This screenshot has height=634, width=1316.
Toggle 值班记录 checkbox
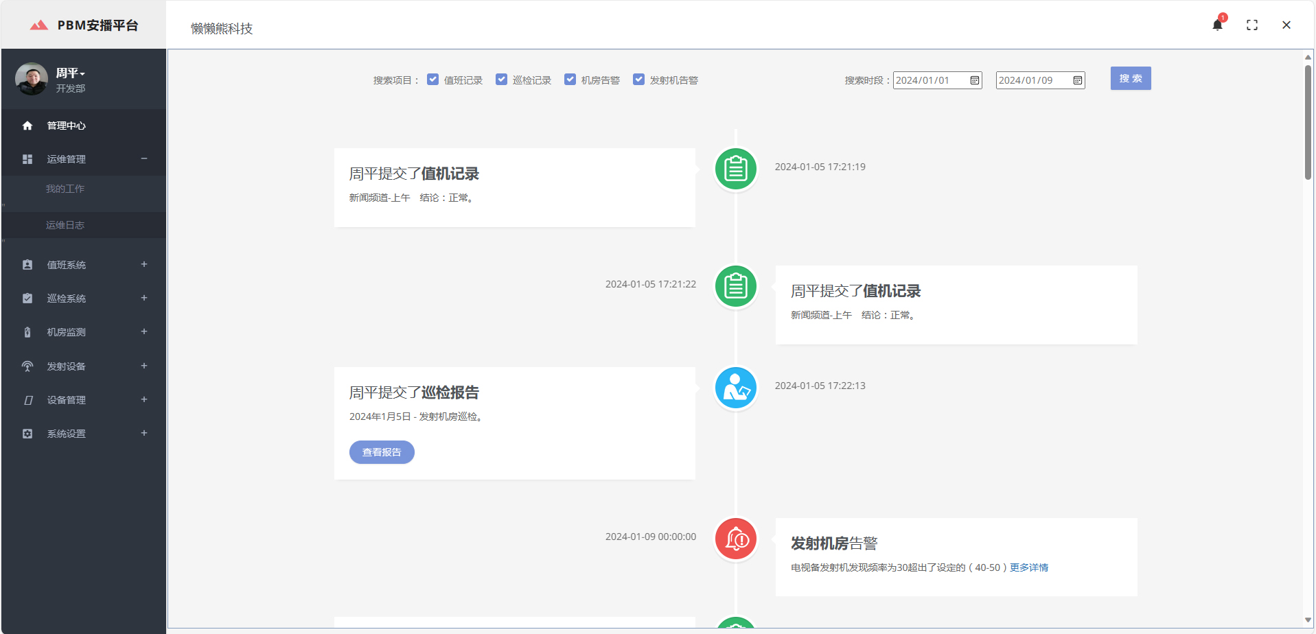(x=433, y=80)
